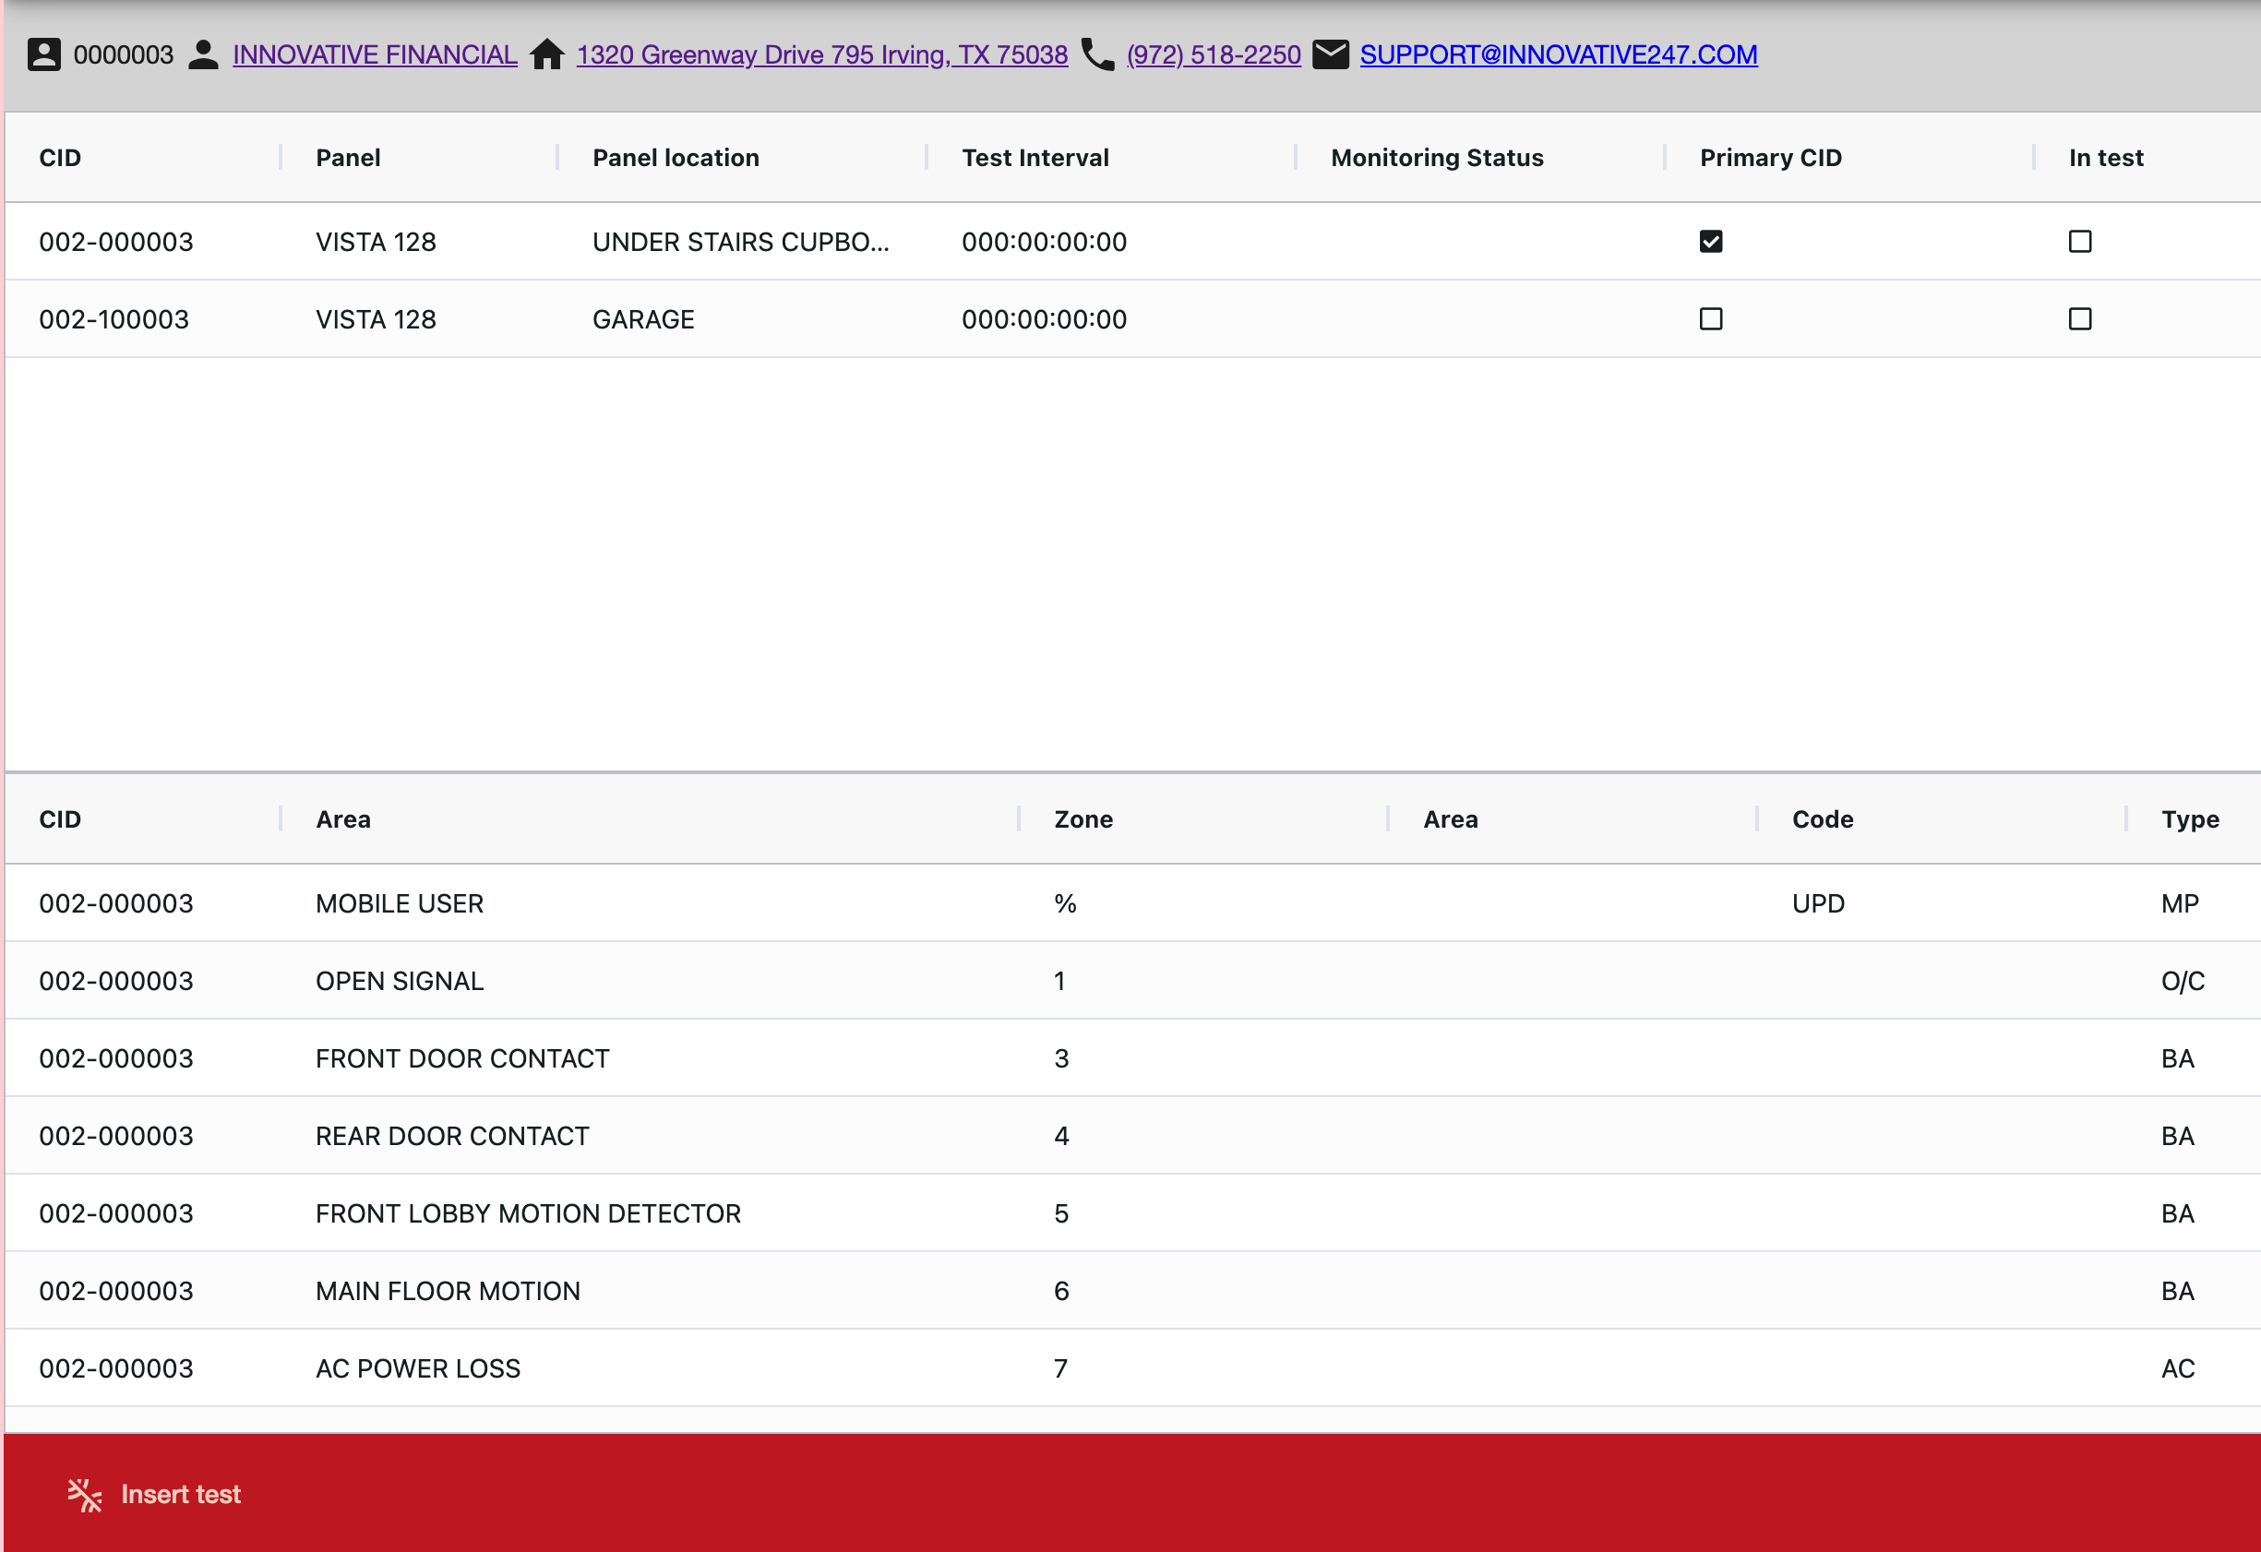
Task: Click the Insert test button
Action: 154,1495
